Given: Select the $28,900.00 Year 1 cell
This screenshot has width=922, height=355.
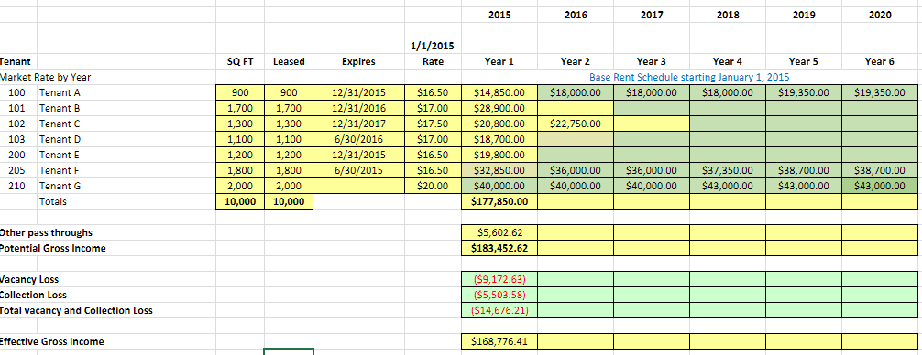Looking at the screenshot, I should click(x=499, y=108).
